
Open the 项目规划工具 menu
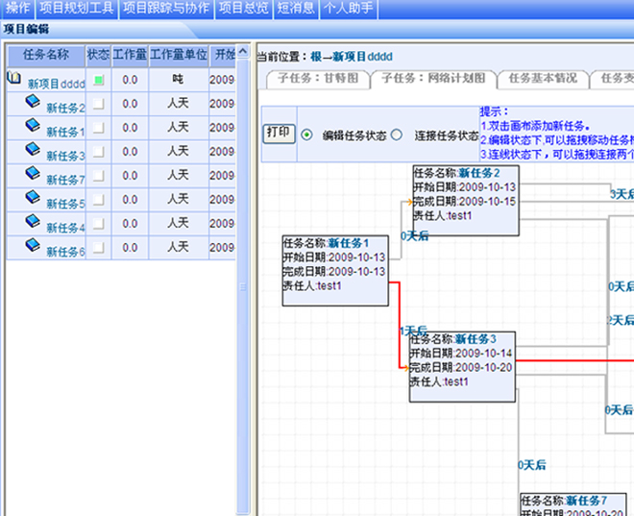pos(77,9)
